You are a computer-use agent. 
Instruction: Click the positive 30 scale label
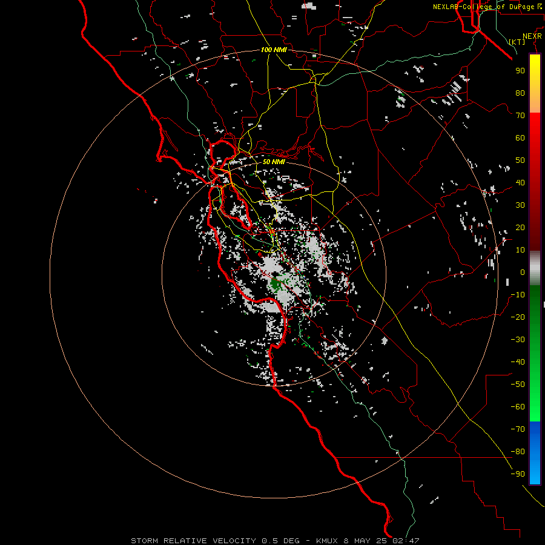[520, 205]
